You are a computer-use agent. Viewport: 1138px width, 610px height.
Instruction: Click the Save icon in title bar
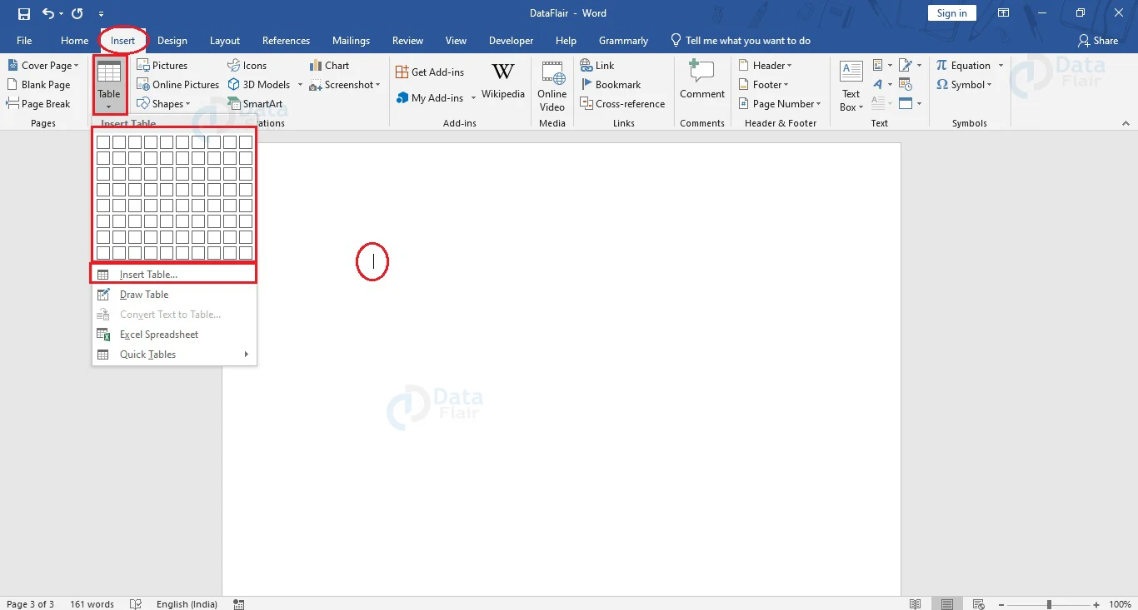coord(23,13)
